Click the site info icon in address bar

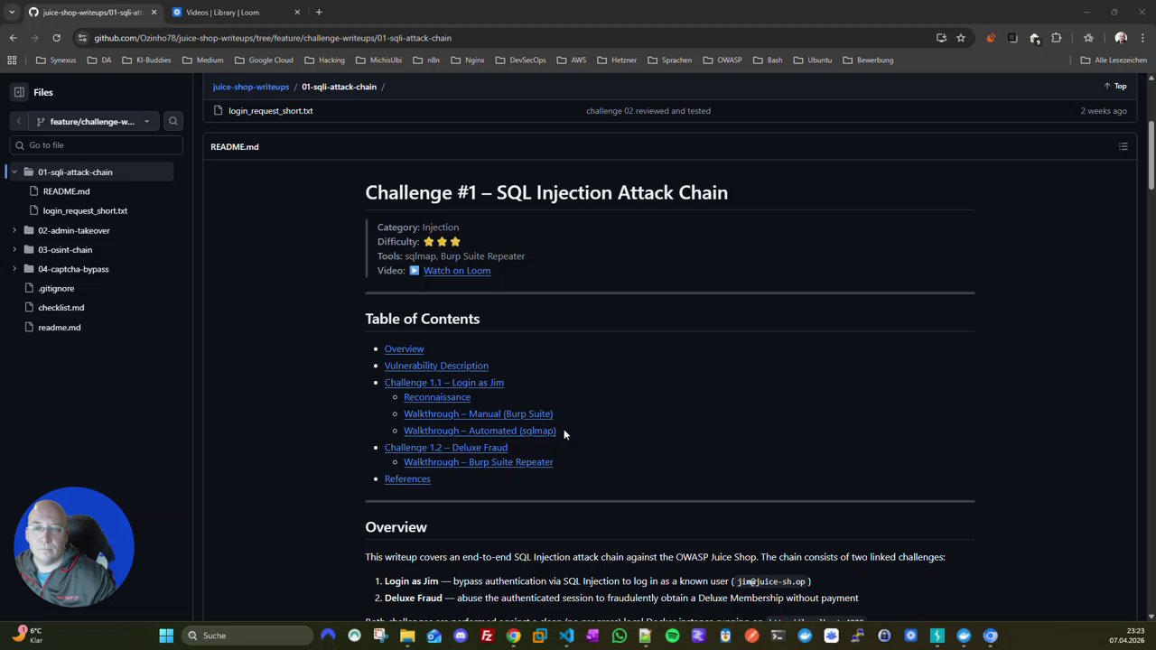pos(82,38)
